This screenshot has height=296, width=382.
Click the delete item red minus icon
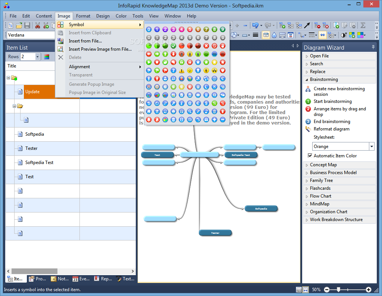pos(317,25)
